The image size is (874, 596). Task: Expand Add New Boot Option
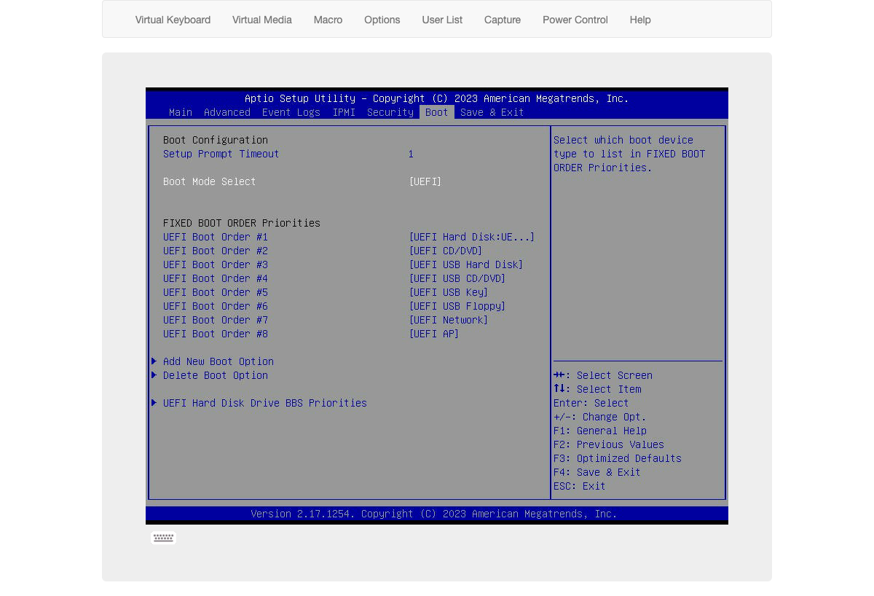[219, 361]
